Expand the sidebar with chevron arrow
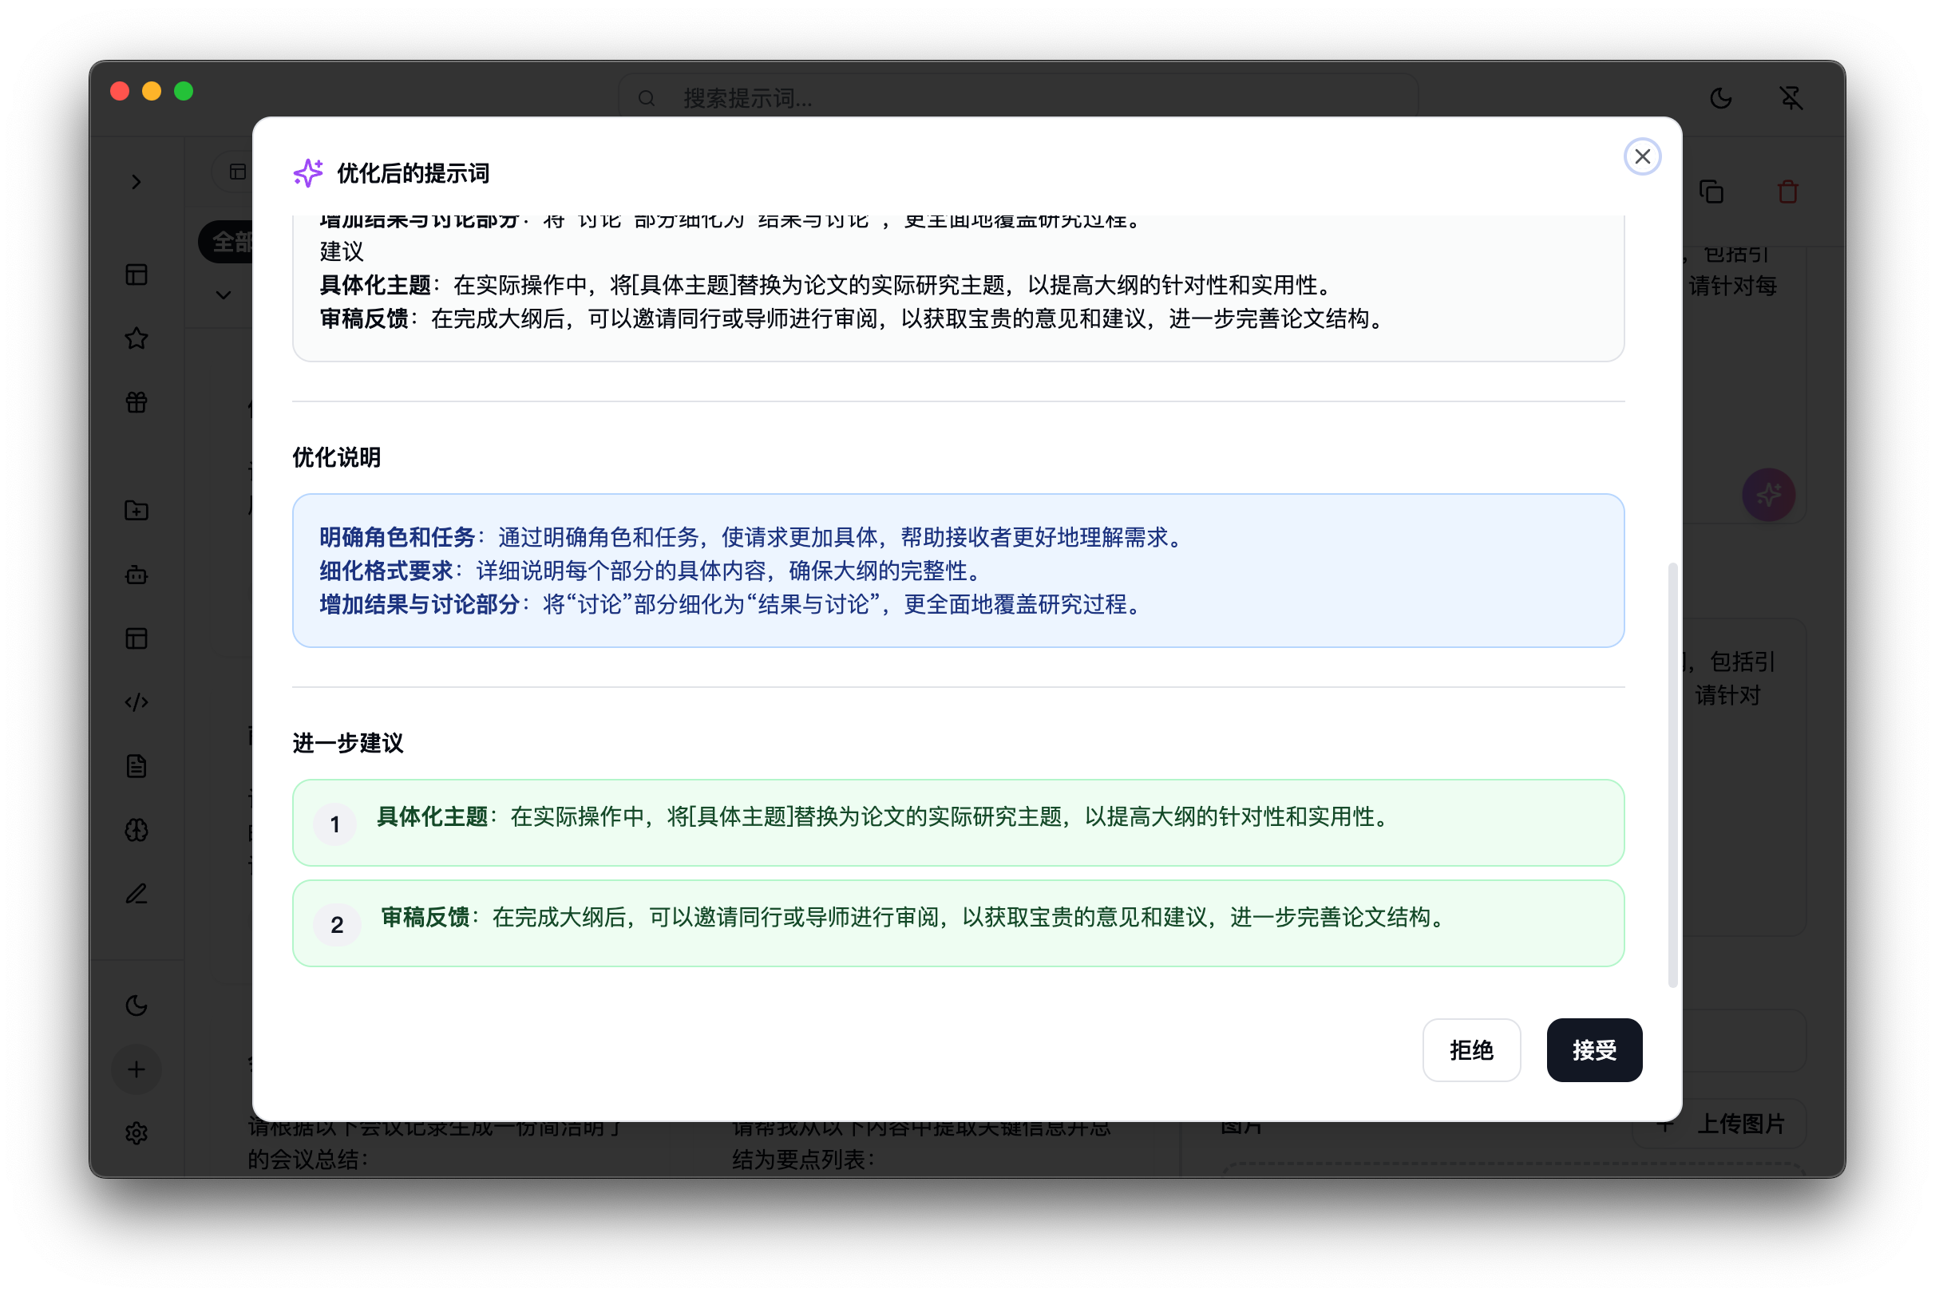This screenshot has height=1296, width=1935. [x=137, y=182]
